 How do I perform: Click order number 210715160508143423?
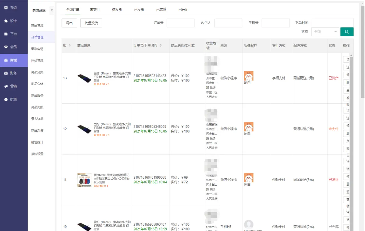point(150,76)
